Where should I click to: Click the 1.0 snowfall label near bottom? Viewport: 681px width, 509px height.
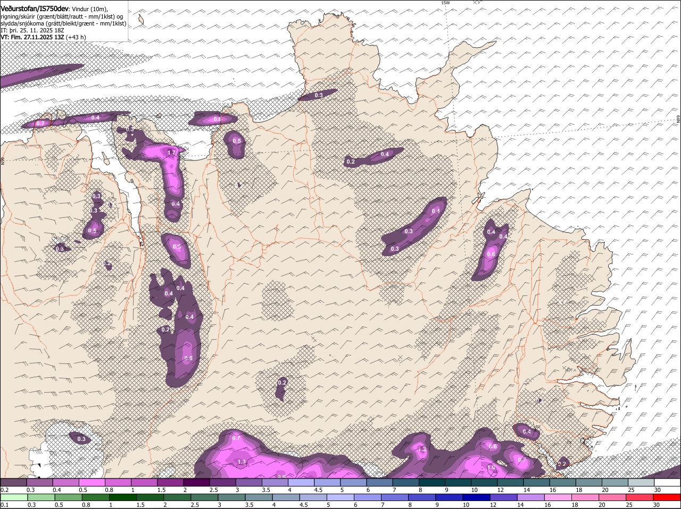point(491,467)
